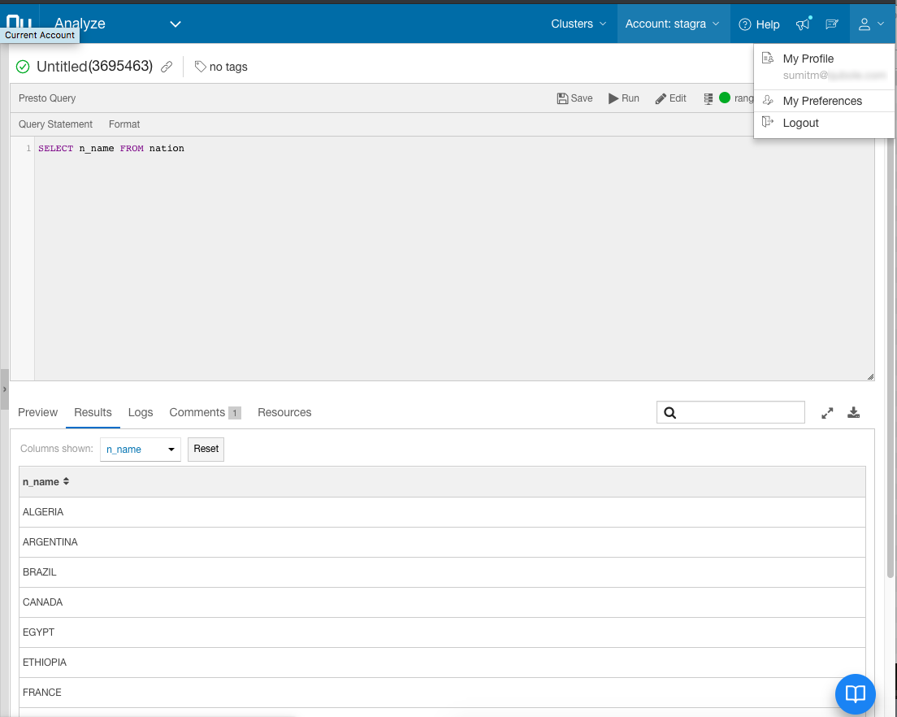Click the Presto Query label

47,98
